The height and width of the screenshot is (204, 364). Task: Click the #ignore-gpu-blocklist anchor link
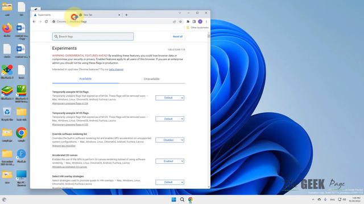point(64,146)
